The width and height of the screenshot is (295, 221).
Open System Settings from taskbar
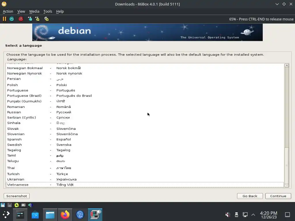click(x=20, y=215)
